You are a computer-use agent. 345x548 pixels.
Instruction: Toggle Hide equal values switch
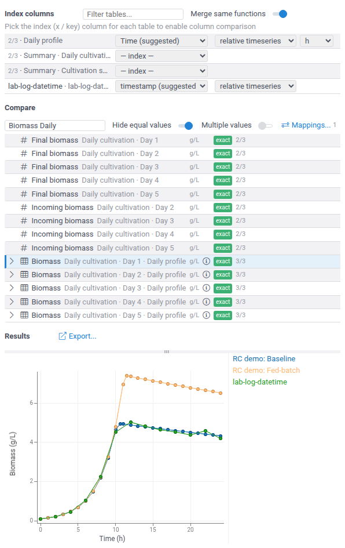(185, 126)
